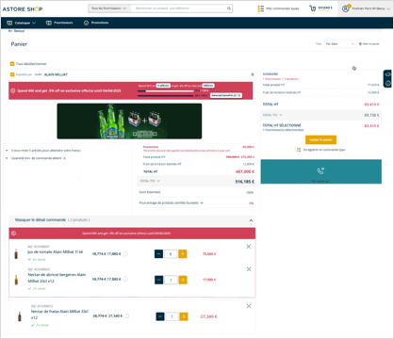Click Nectar de abricot bergeron product name

tap(57, 278)
